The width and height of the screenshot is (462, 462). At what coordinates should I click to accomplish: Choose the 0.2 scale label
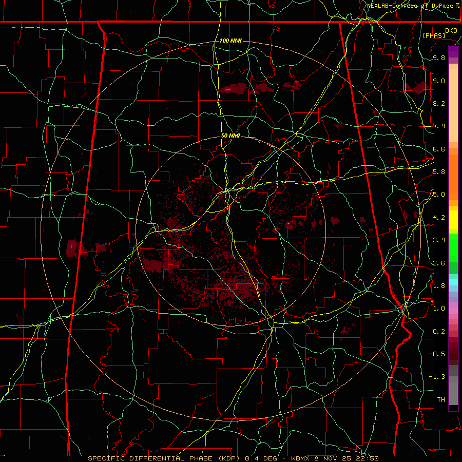point(439,332)
